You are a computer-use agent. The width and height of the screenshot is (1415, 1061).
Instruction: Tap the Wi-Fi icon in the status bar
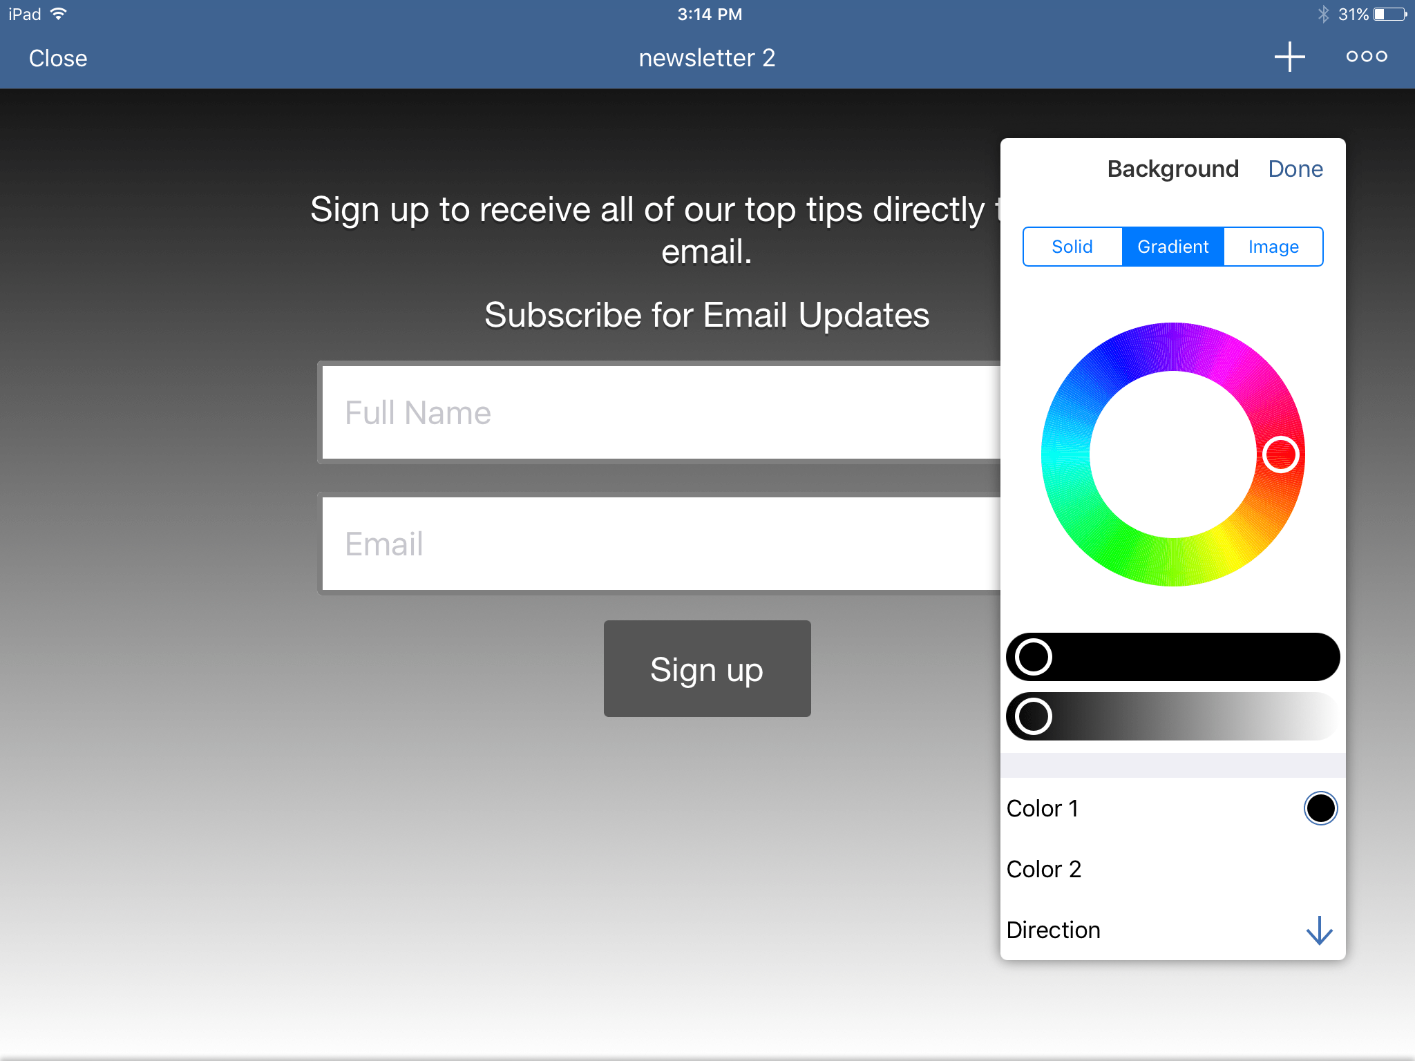pos(59,13)
